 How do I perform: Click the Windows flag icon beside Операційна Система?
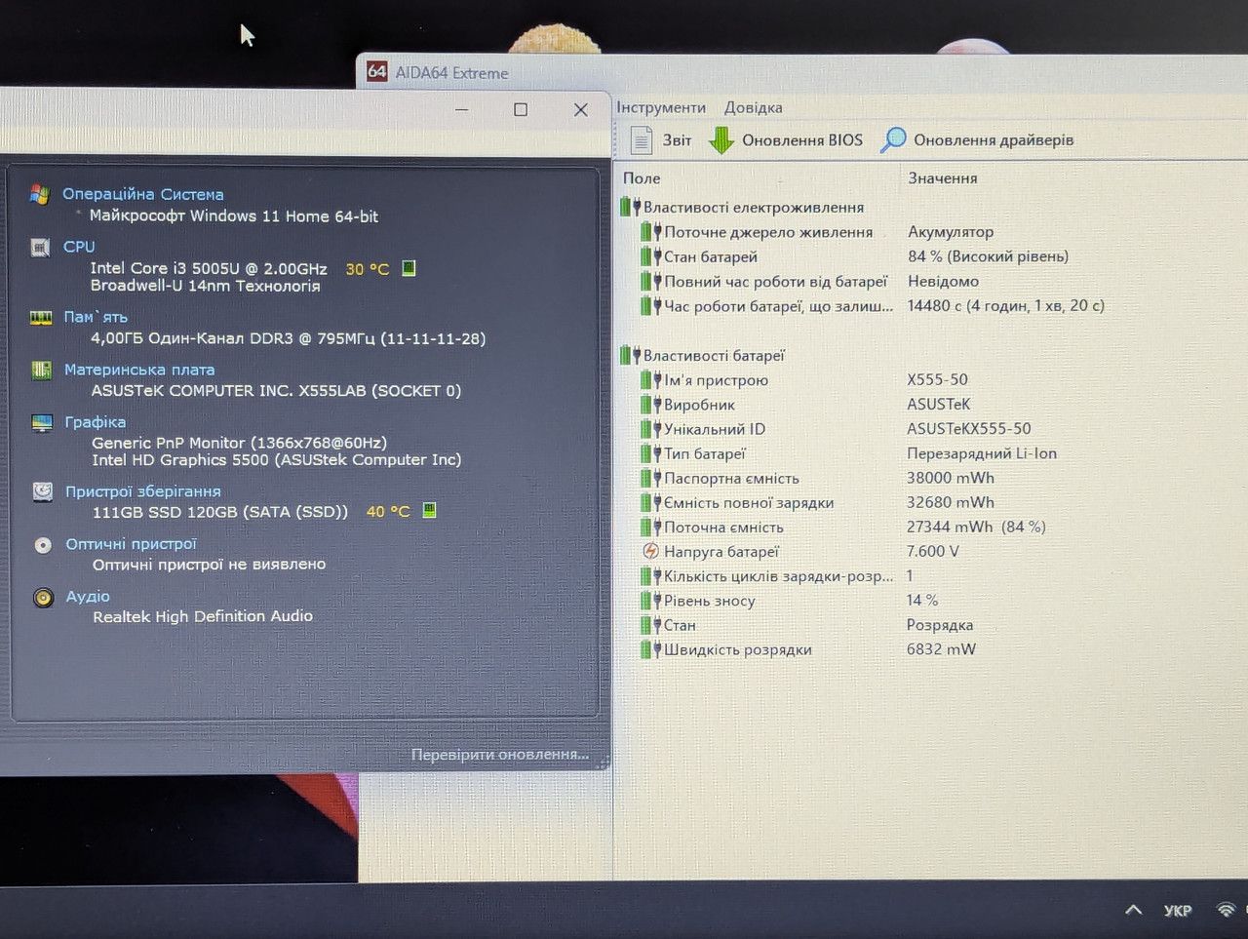40,194
